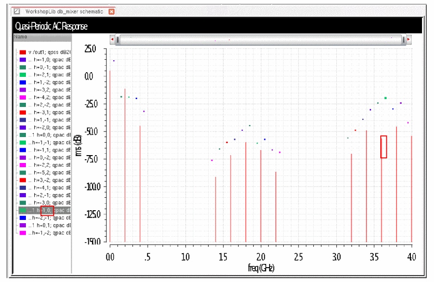Click the left arrow of the zoom scrollbar
This screenshot has width=434, height=282.
click(112, 39)
